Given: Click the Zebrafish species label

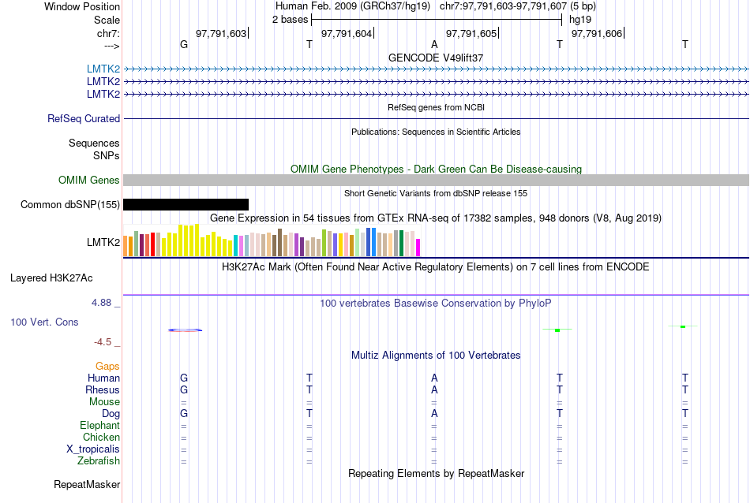Looking at the screenshot, I should (99, 461).
